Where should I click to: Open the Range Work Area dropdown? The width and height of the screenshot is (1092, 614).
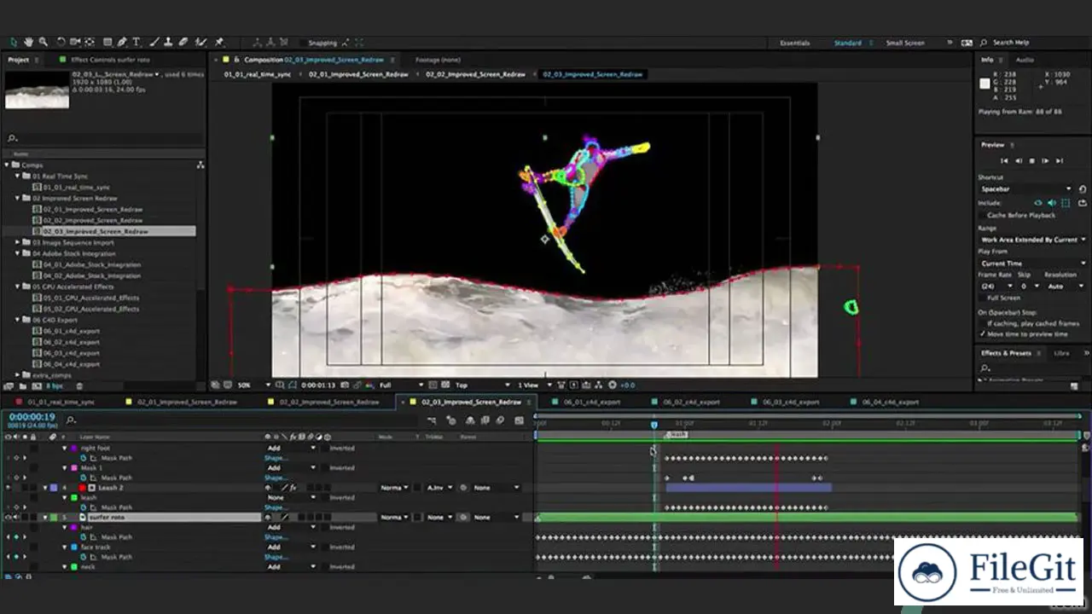[x=1032, y=240]
